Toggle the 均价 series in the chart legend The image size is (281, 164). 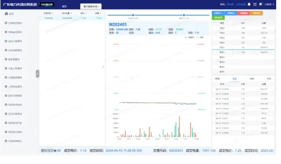200,38
